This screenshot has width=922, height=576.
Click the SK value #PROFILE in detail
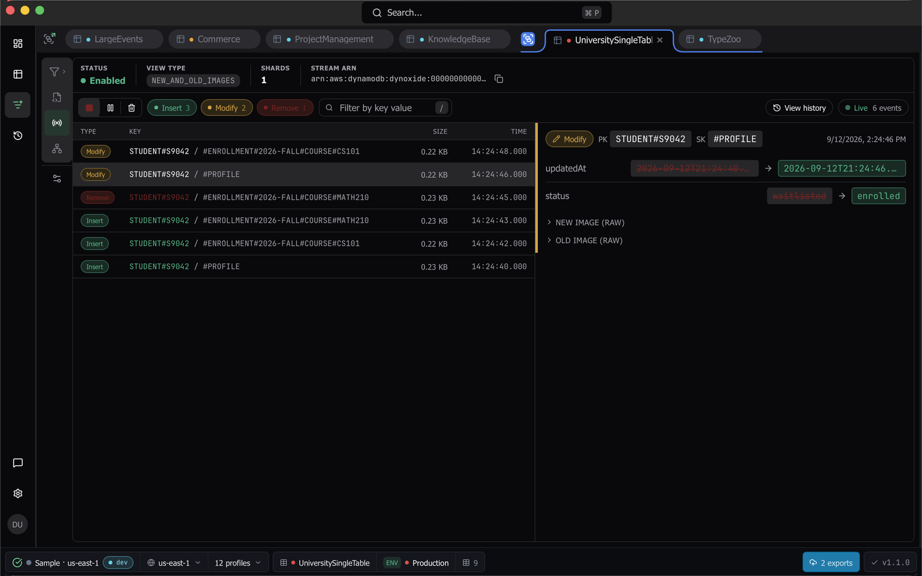coord(735,139)
